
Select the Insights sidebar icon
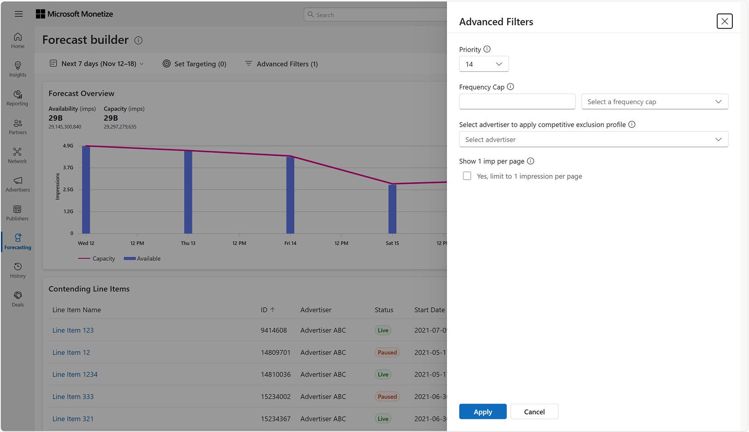point(18,69)
